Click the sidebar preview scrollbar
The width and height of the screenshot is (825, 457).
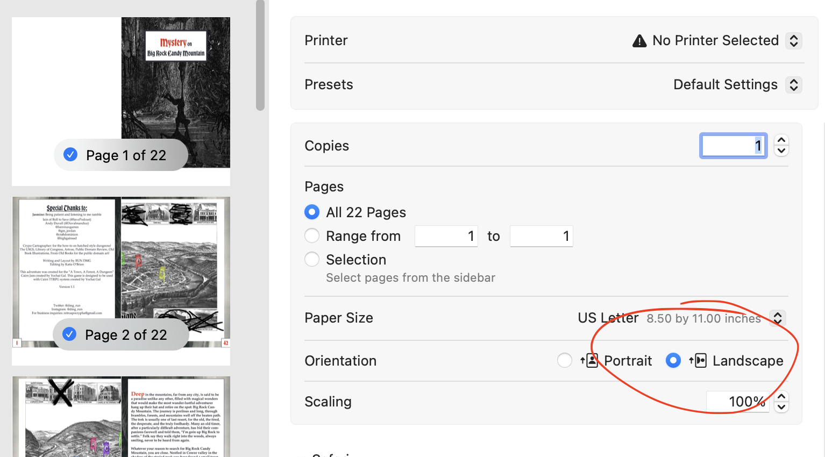(260, 54)
